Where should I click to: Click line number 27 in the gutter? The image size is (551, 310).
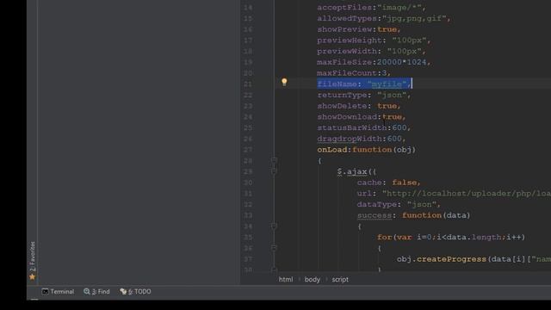click(x=248, y=150)
